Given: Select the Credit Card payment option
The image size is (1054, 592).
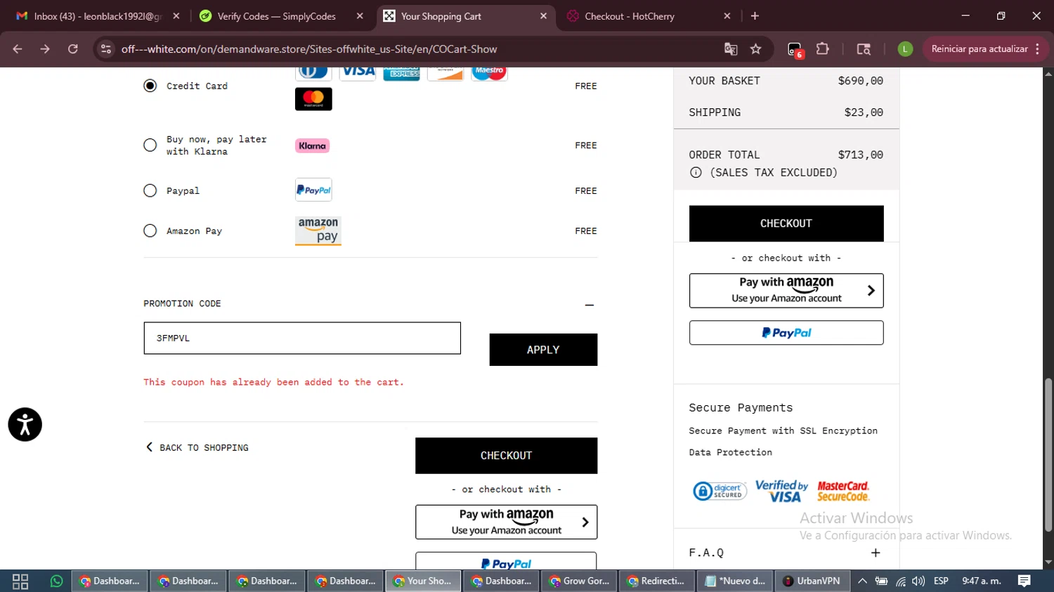Looking at the screenshot, I should [150, 86].
